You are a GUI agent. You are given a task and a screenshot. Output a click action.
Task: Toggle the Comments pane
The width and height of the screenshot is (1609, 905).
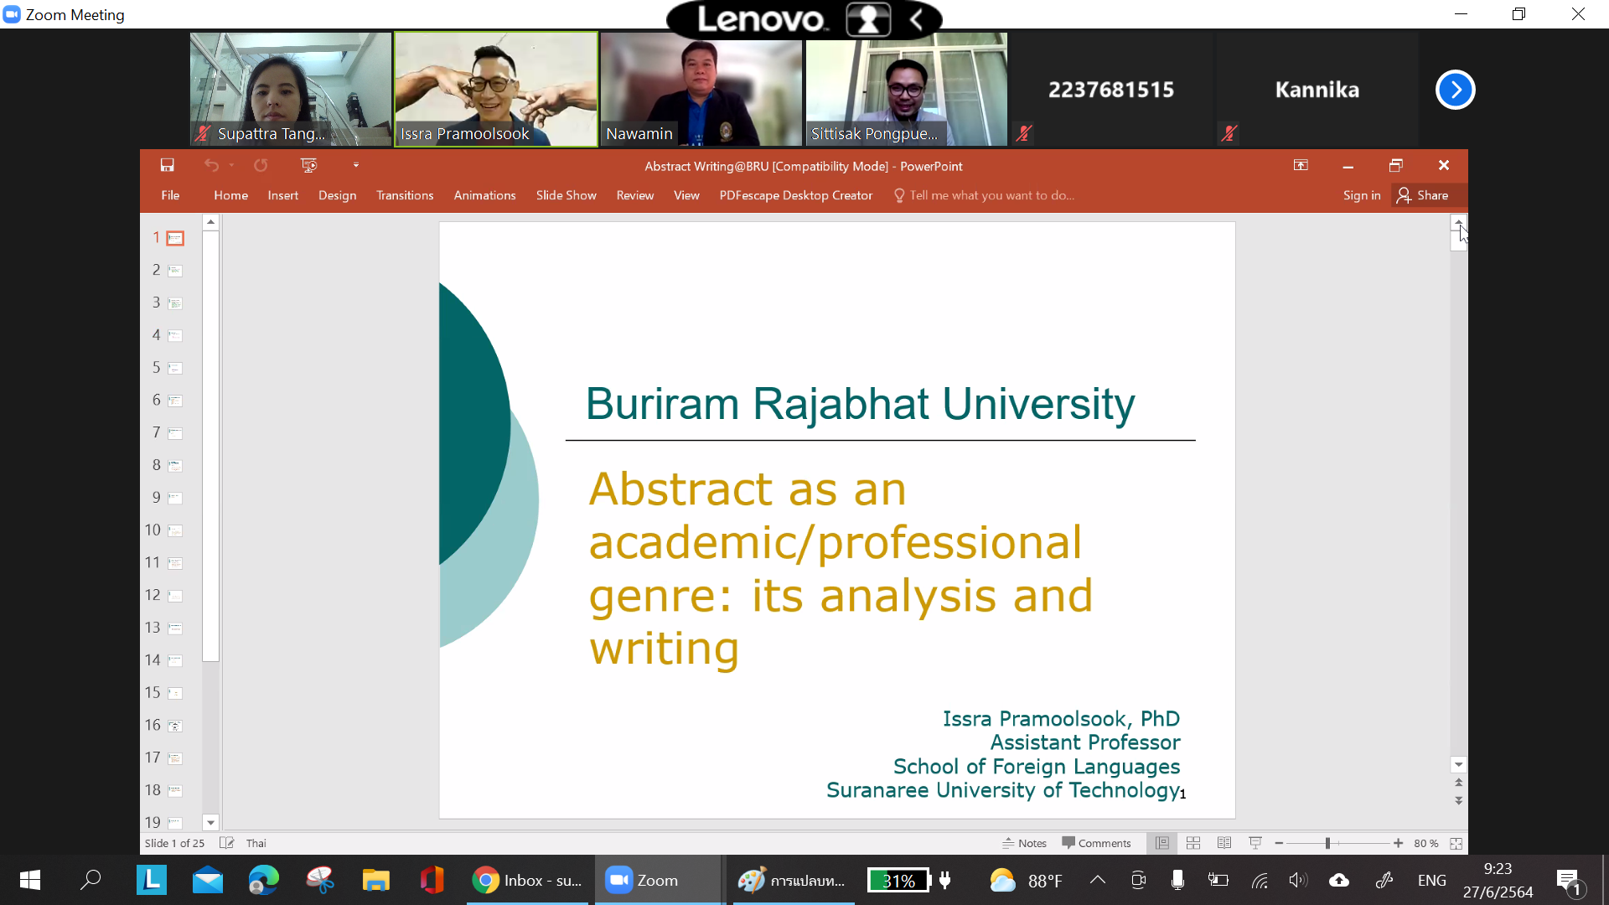point(1096,843)
